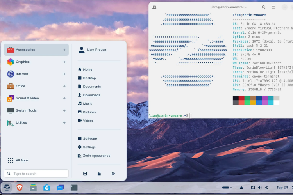This screenshot has height=195, width=293.
Task: Open the Sep 24 date clock
Action: tap(282, 188)
